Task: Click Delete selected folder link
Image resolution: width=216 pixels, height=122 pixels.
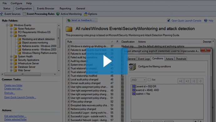Action: tap(15, 119)
